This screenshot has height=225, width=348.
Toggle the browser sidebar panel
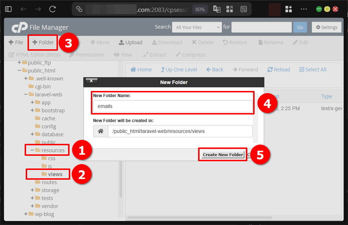8,9
